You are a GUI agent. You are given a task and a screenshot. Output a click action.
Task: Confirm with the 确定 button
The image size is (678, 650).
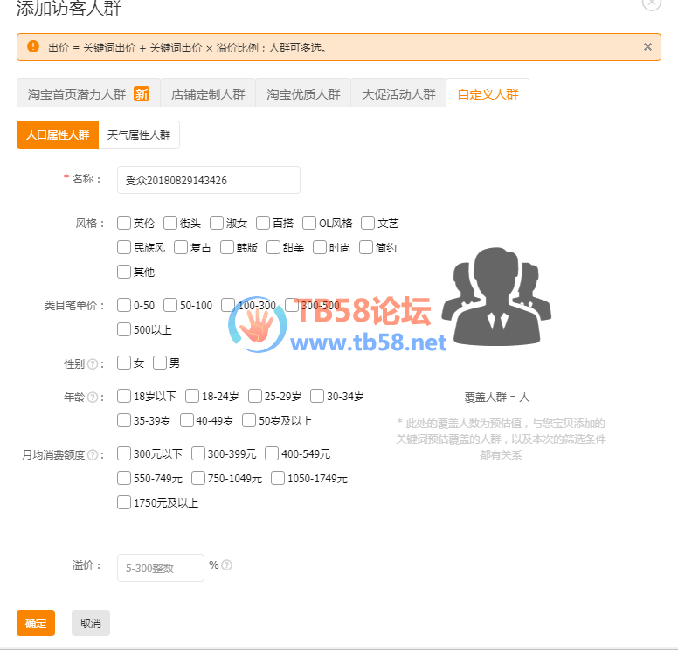(36, 623)
